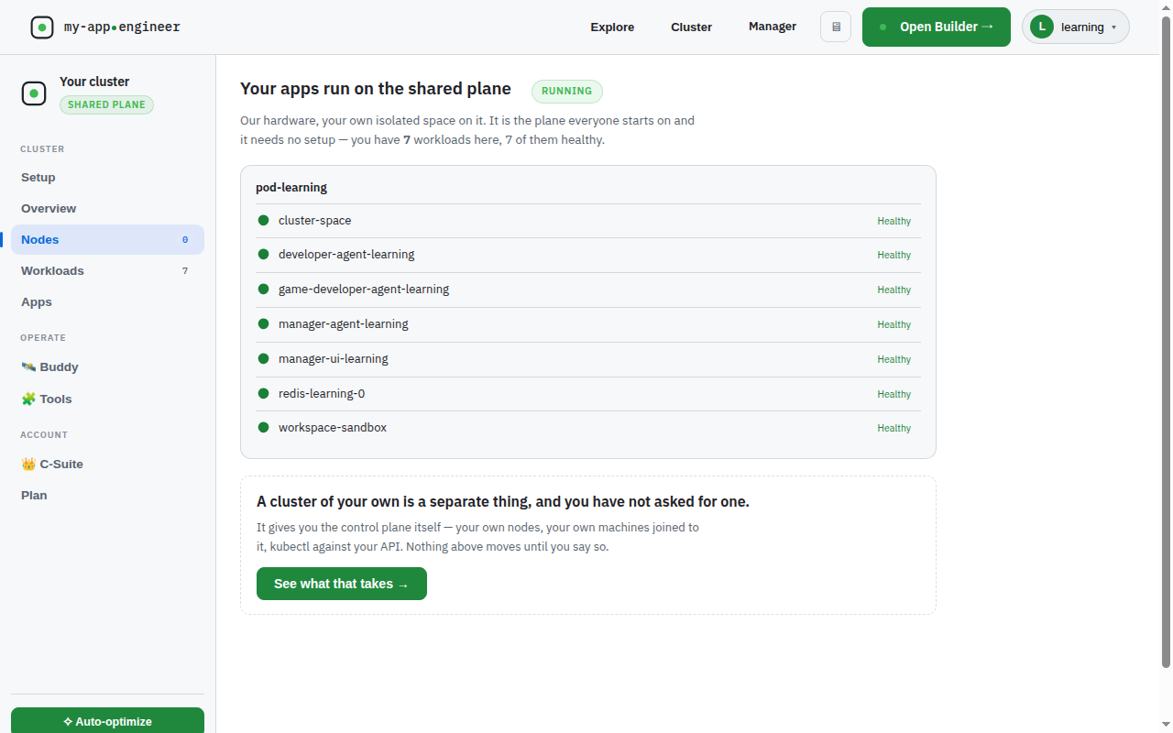Click the status dot for game-developer-agent-learning
Viewport: 1173px width, 733px height.
click(263, 289)
